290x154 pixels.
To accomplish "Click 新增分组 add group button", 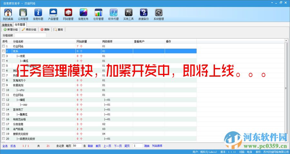I will (x=11, y=30).
